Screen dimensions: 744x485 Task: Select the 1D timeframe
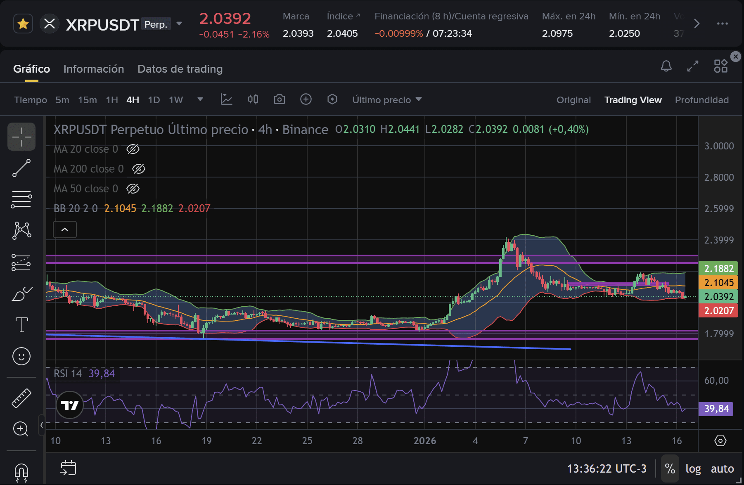tap(154, 100)
